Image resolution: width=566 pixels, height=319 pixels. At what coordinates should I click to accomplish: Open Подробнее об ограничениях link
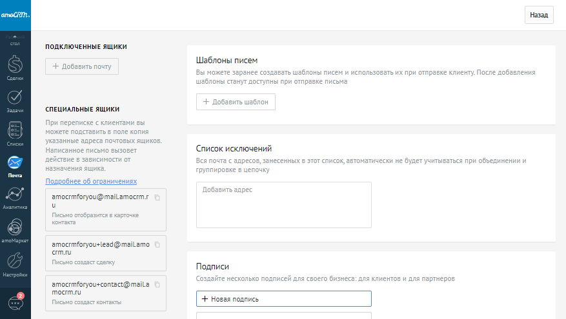point(91,181)
